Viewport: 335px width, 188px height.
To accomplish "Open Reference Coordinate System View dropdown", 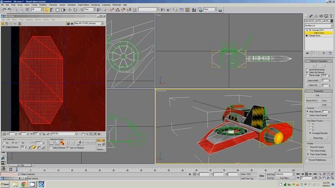I will [90, 9].
